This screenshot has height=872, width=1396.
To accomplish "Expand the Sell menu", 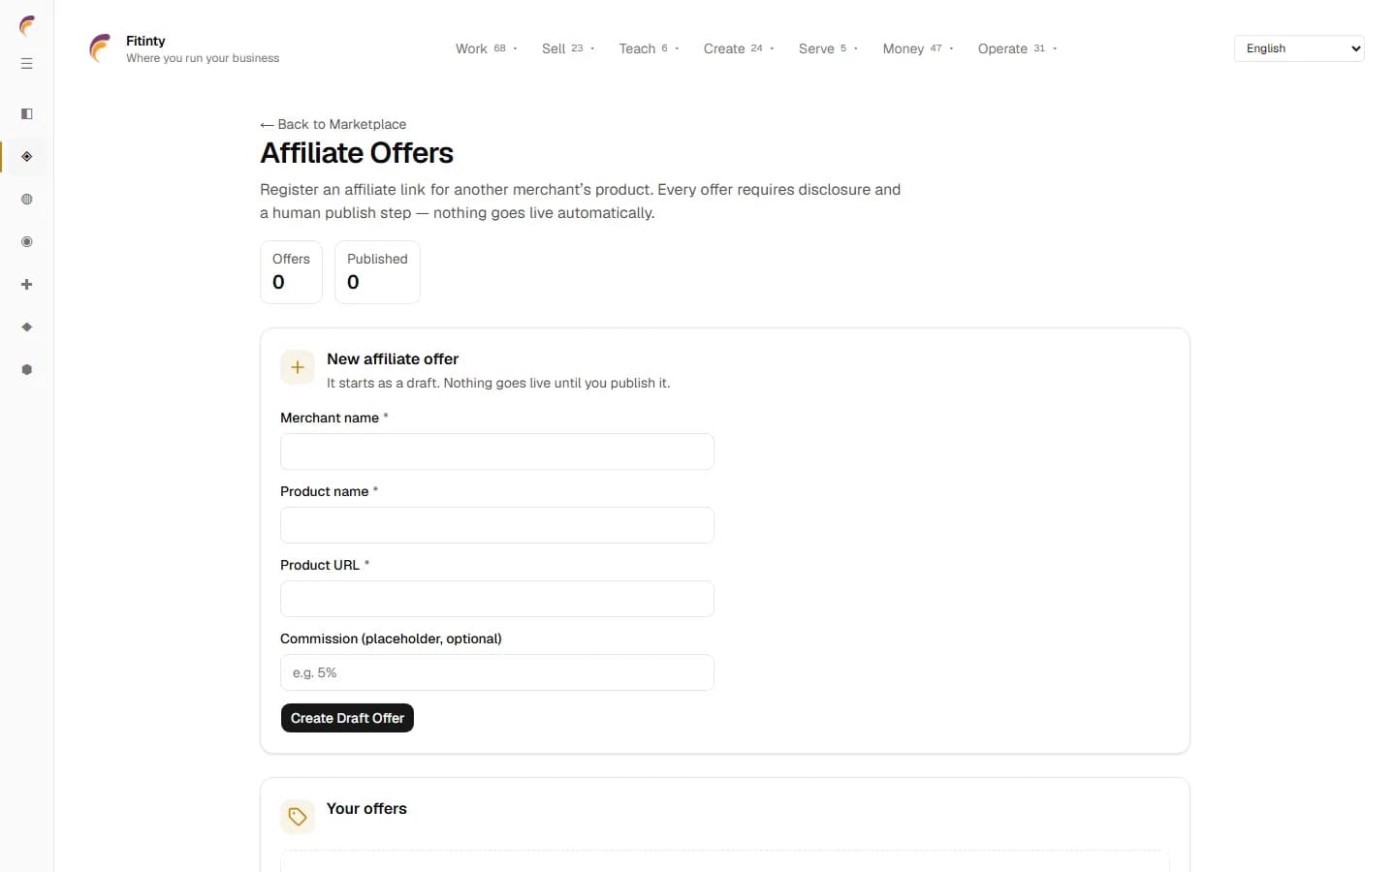I will (x=568, y=48).
